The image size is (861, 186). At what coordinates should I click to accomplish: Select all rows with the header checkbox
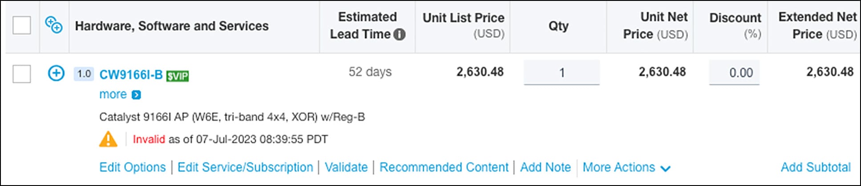tap(22, 25)
